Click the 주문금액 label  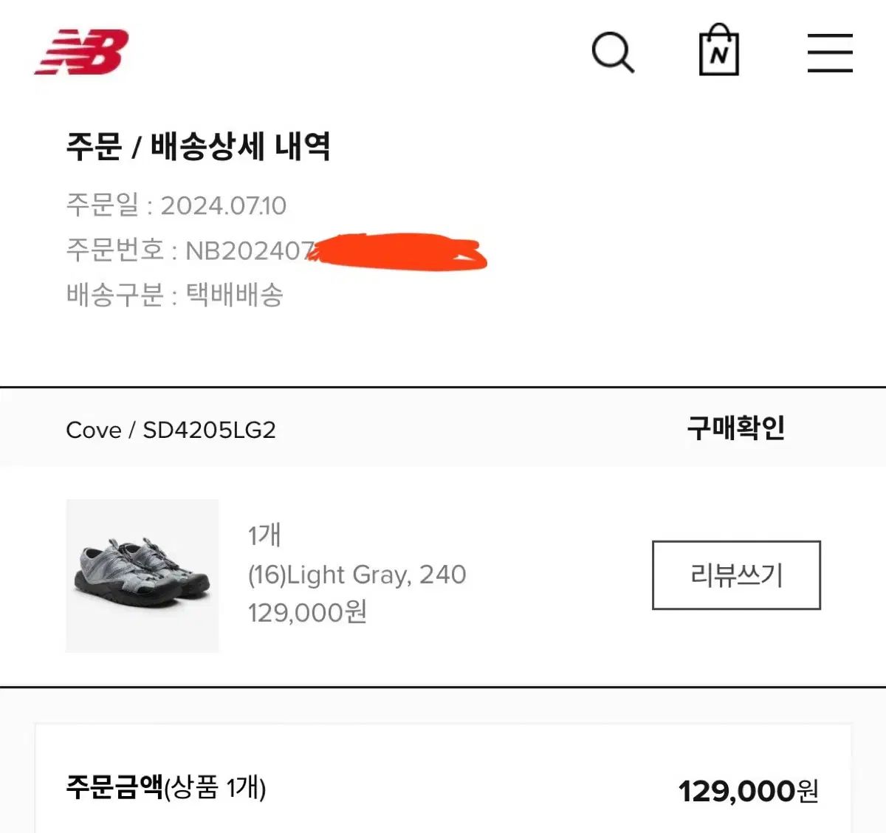click(x=114, y=787)
